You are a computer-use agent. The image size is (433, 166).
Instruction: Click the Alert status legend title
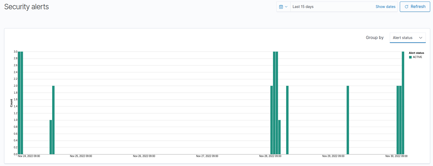click(417, 53)
